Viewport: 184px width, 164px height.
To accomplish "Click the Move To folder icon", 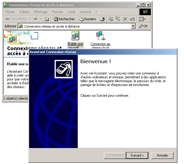I will 111,19.
